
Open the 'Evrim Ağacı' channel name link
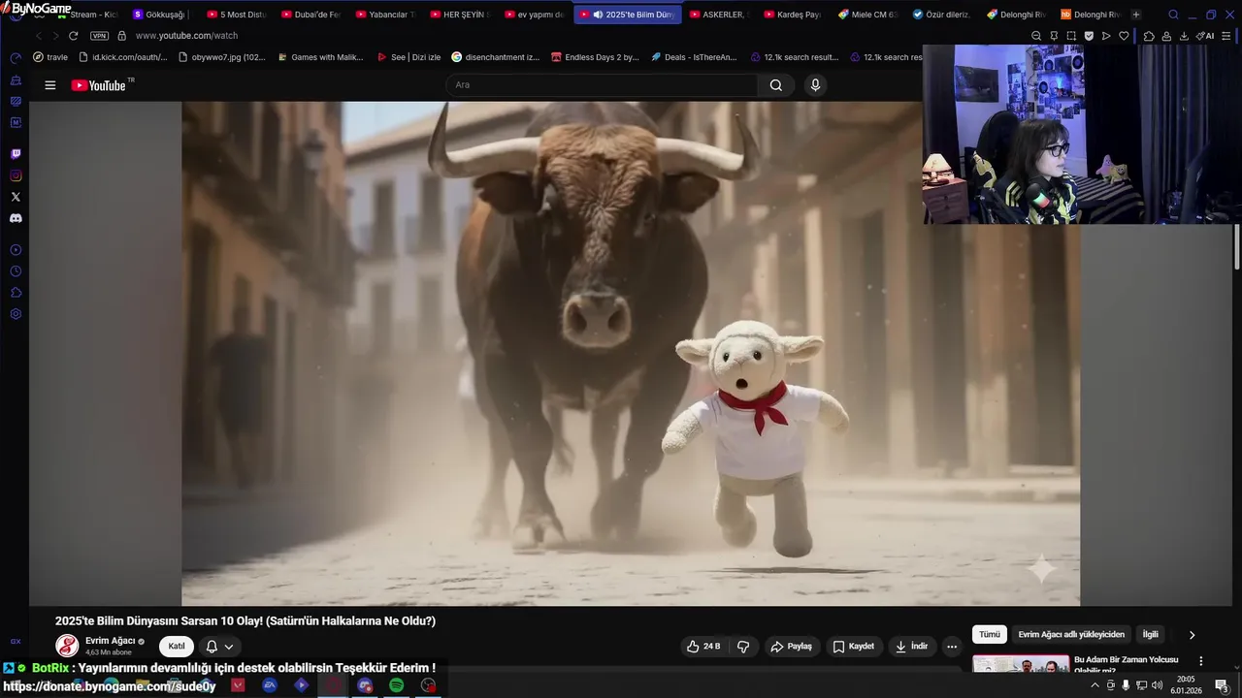point(110,641)
